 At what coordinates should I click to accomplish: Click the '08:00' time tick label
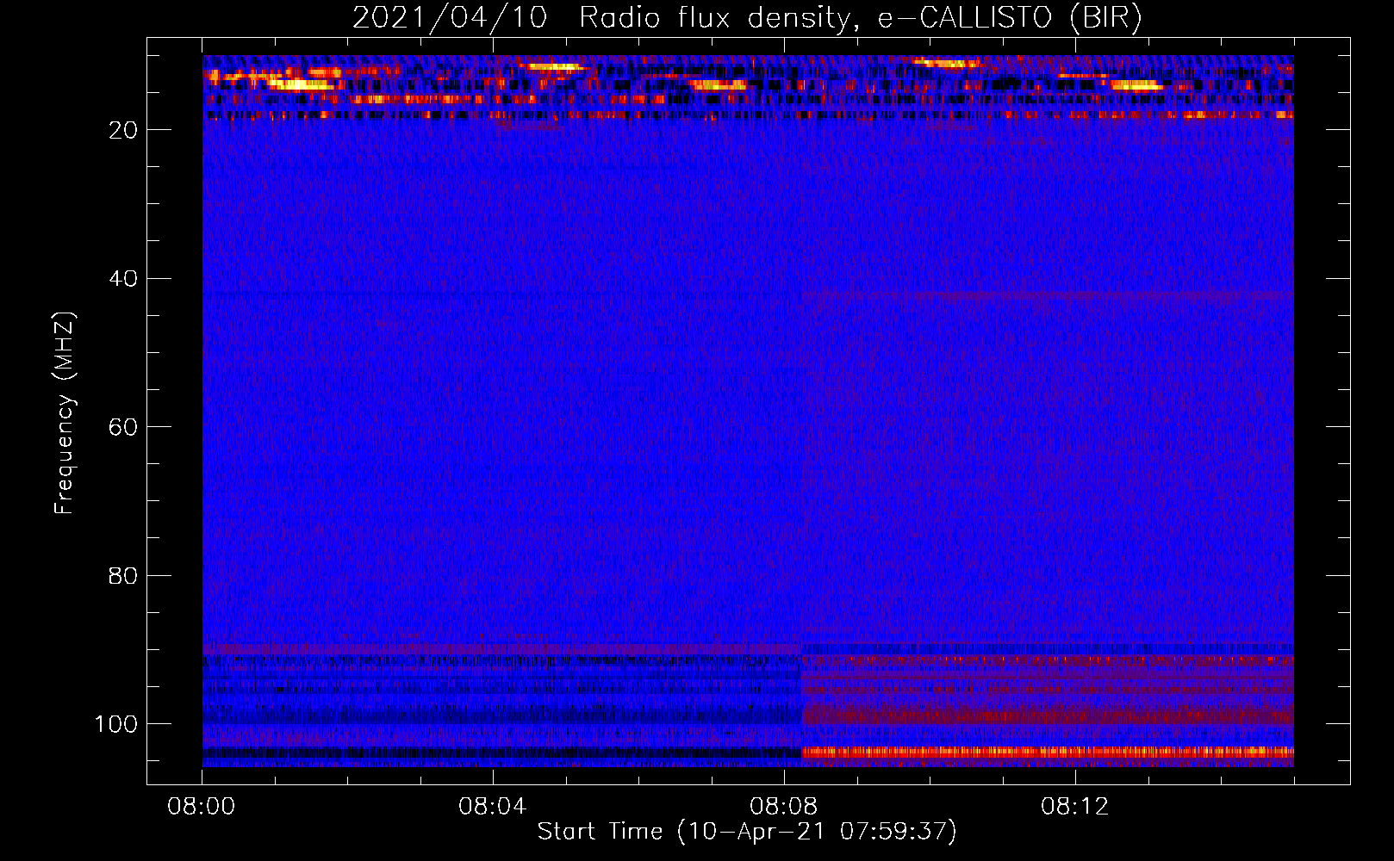pyautogui.click(x=202, y=807)
